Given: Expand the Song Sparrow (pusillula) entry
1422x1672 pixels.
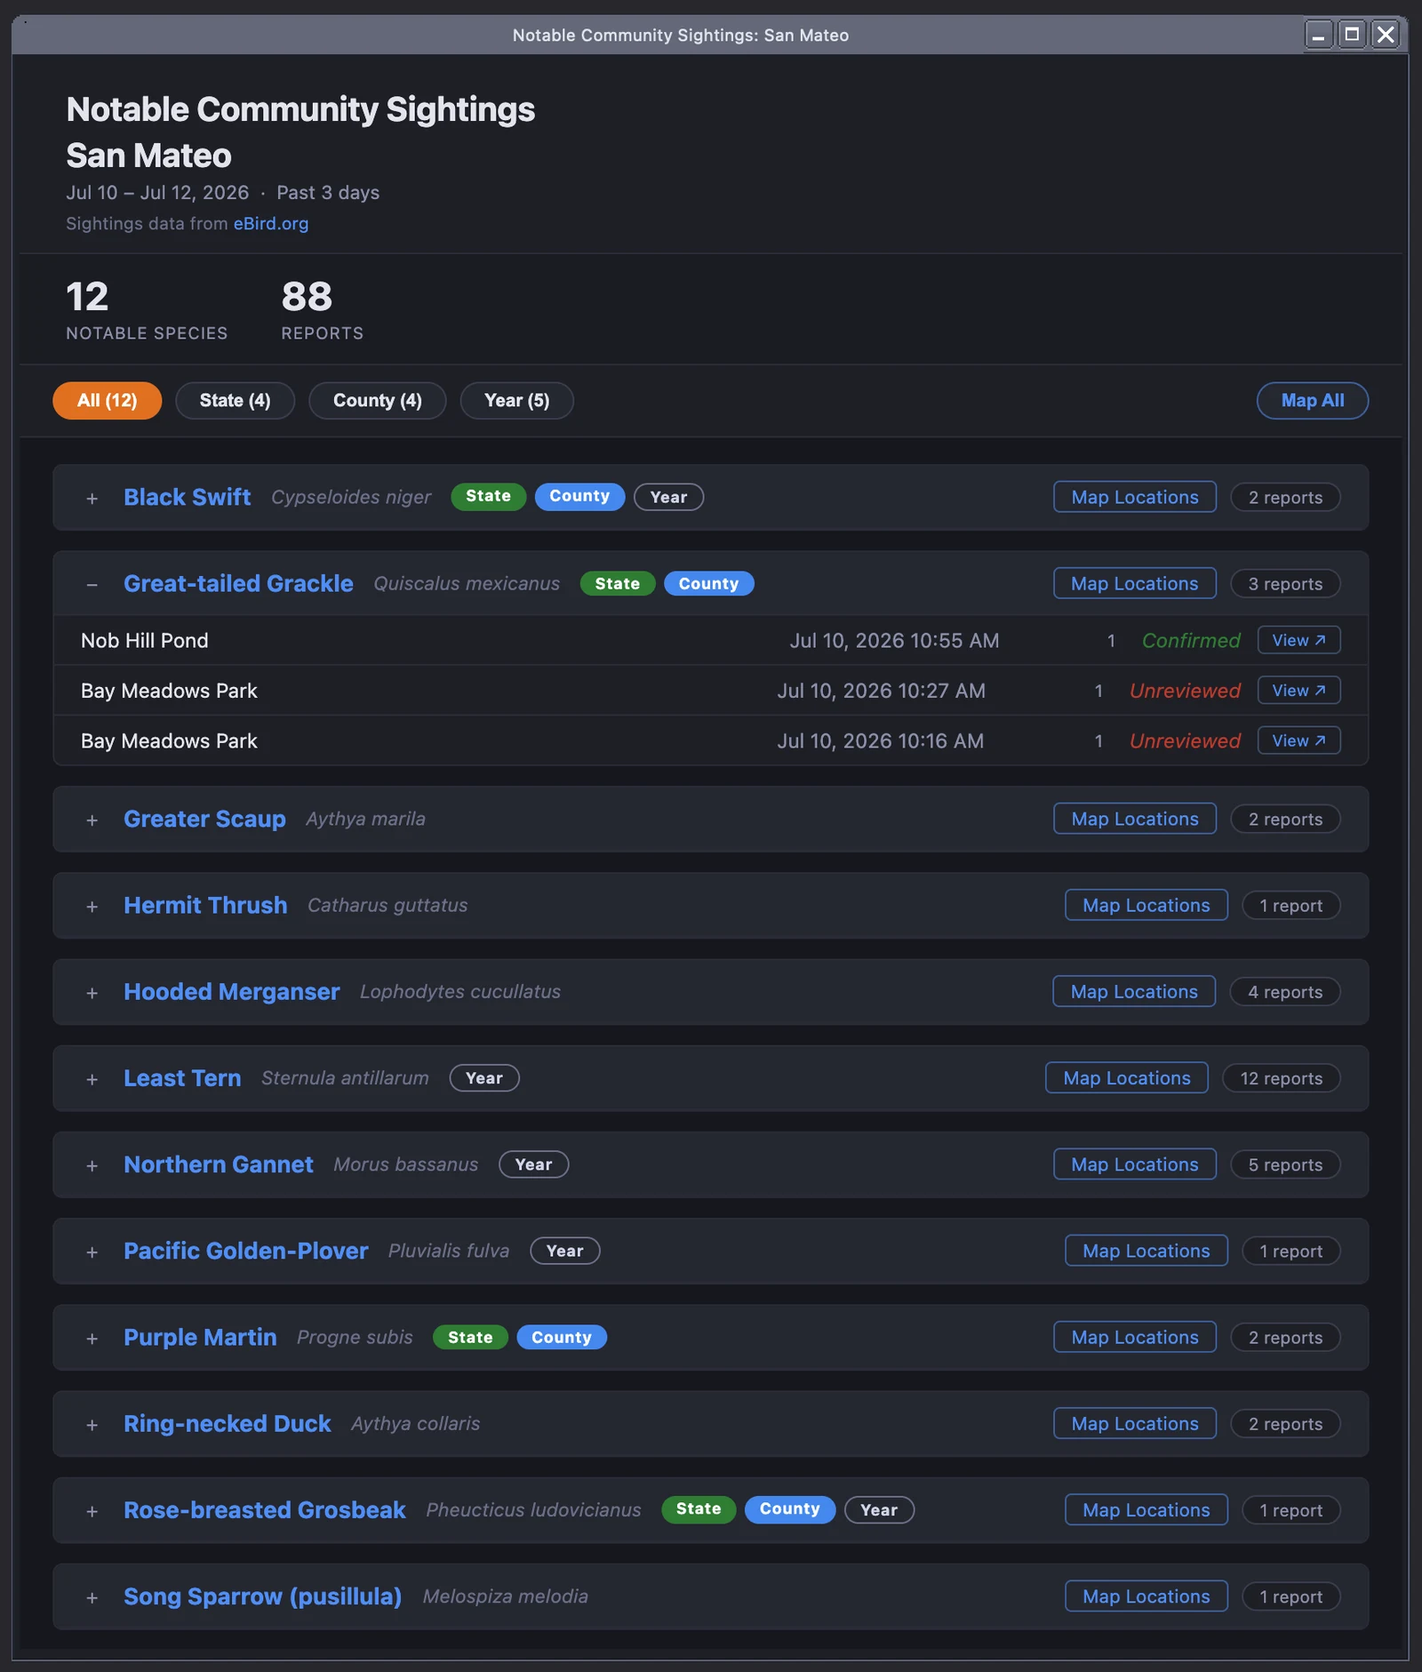Looking at the screenshot, I should click(x=92, y=1597).
